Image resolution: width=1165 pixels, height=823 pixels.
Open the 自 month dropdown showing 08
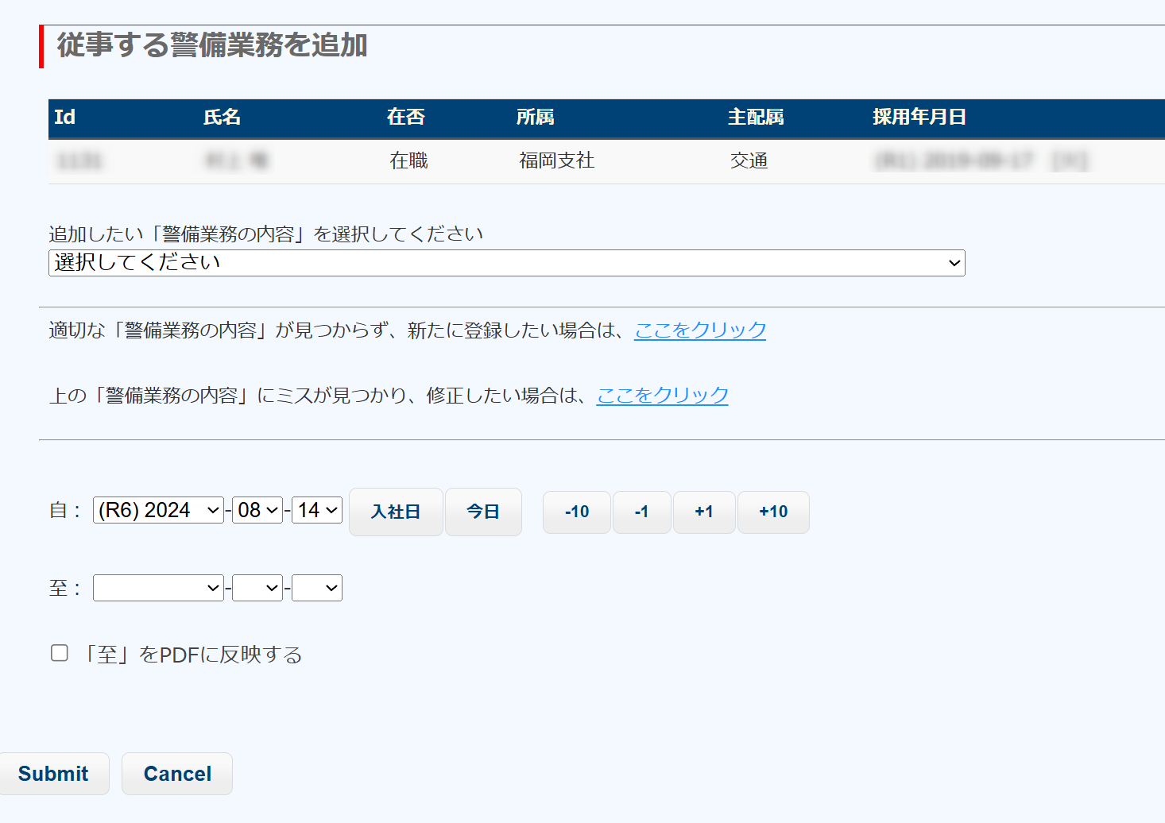pos(257,510)
